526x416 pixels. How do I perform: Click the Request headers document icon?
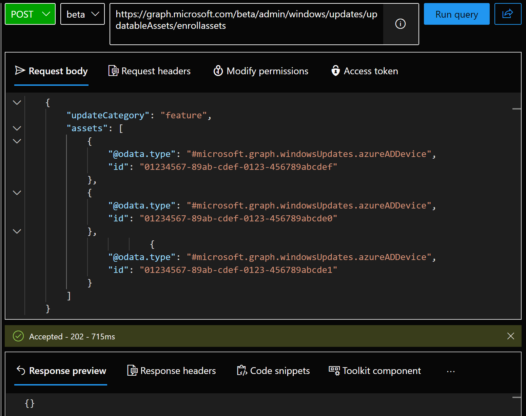pos(113,71)
